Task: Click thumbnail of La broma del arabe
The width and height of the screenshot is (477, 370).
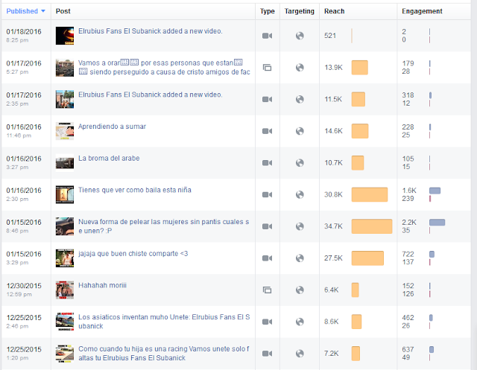Action: [65, 162]
